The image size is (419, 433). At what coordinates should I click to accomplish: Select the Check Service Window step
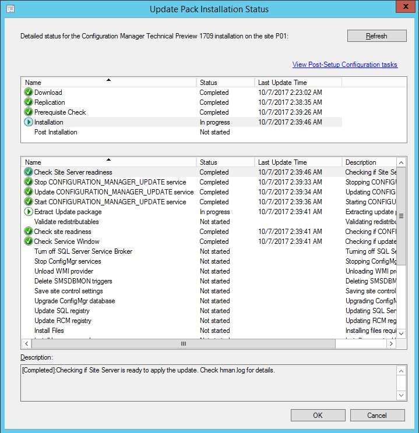(209, 242)
